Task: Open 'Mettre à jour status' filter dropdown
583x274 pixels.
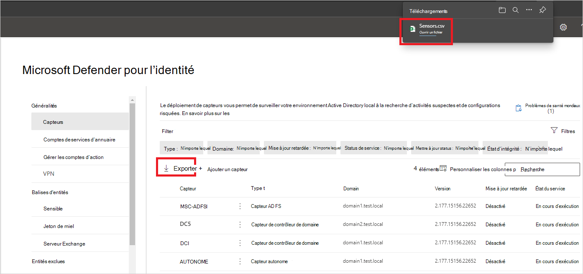Action: tap(445, 148)
